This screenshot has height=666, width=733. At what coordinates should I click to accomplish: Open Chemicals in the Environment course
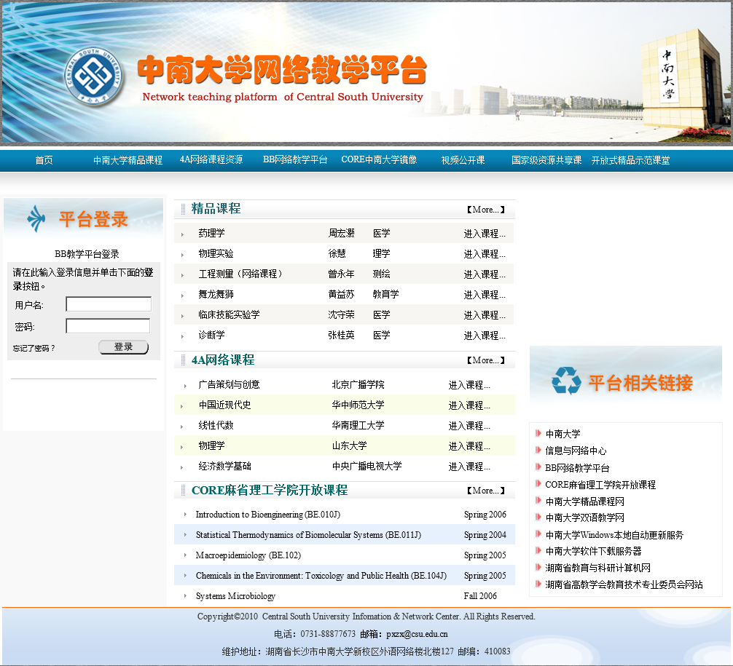[321, 576]
